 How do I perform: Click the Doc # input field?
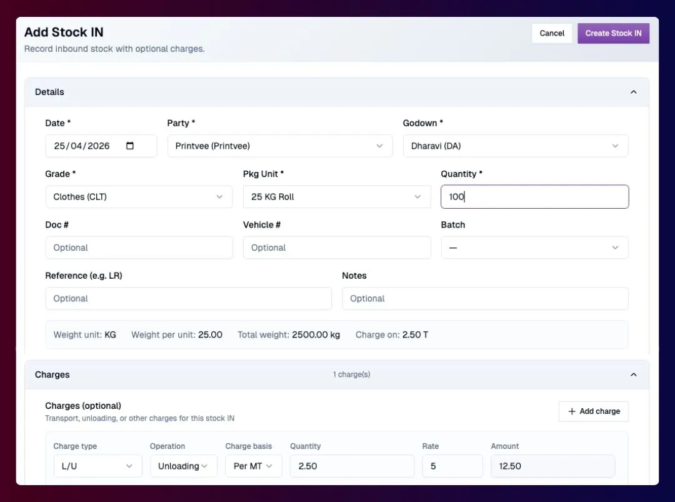coord(139,248)
